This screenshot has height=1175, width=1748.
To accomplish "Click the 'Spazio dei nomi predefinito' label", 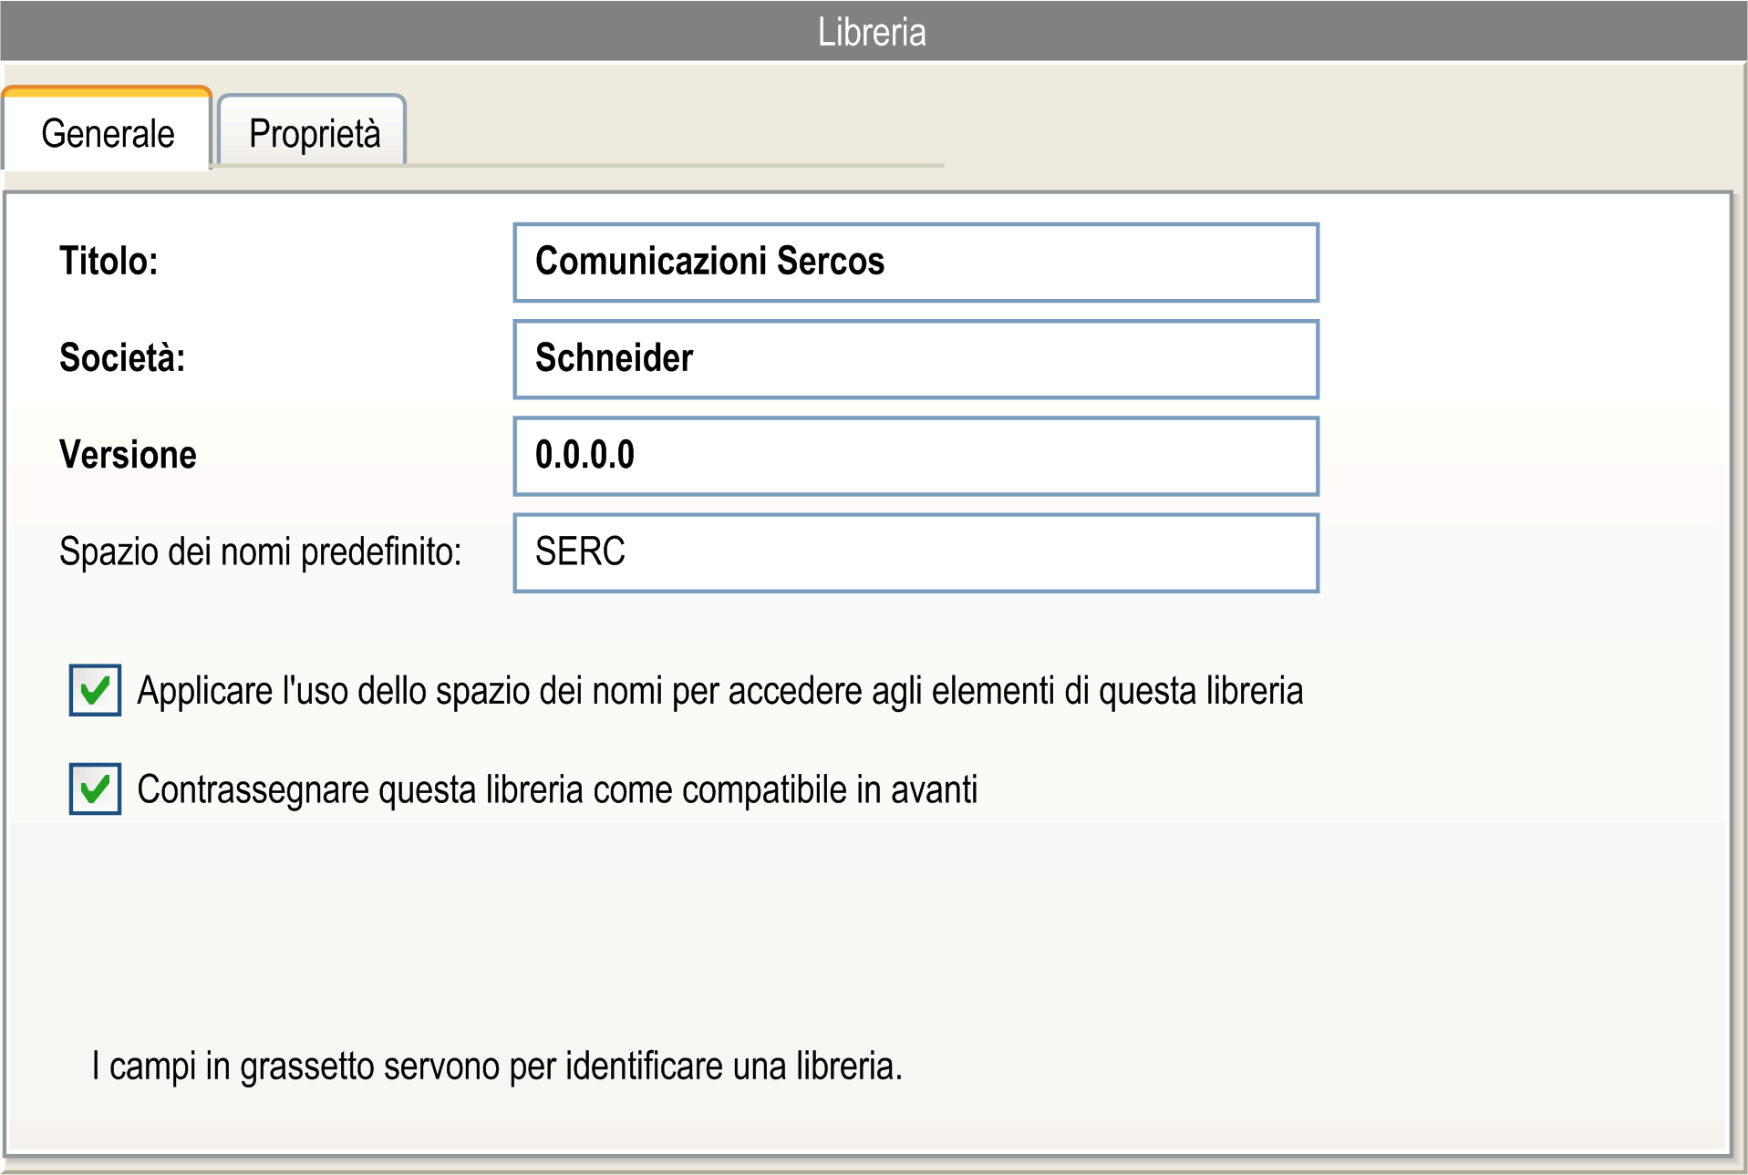I will [x=260, y=551].
